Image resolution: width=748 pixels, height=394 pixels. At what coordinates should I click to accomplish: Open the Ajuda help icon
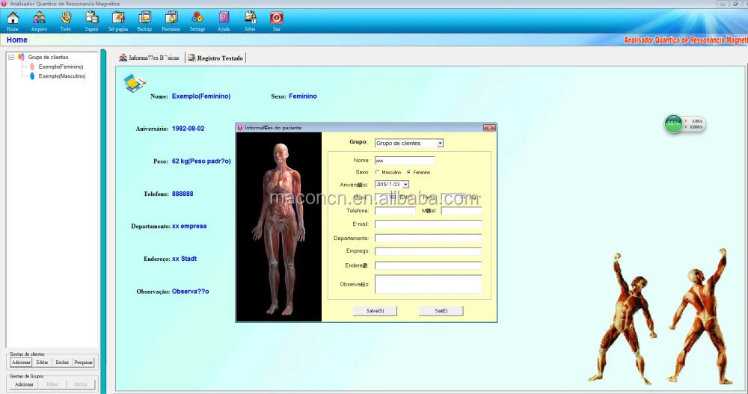tap(224, 18)
